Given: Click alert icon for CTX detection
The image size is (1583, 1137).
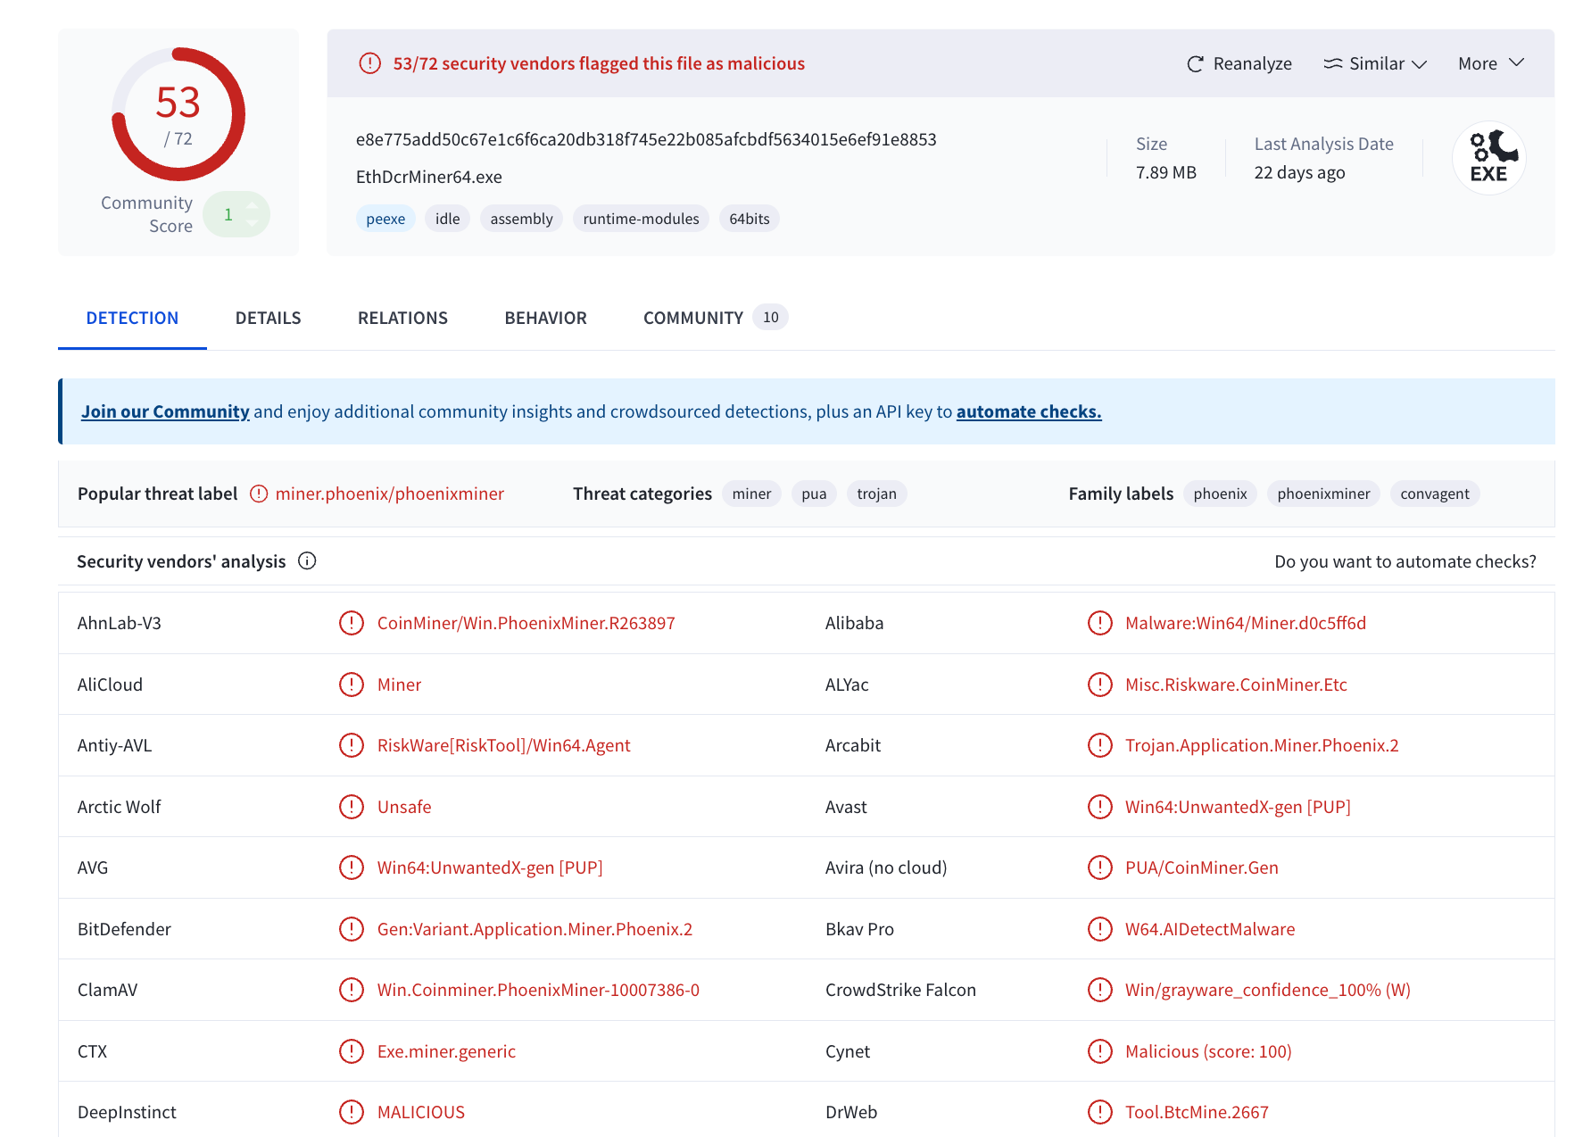Looking at the screenshot, I should [x=352, y=1051].
